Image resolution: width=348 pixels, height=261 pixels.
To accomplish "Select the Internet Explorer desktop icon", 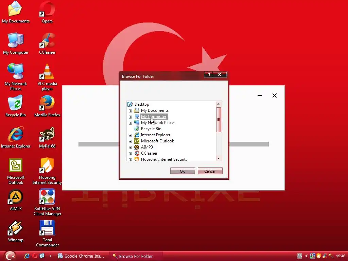I will click(16, 137).
